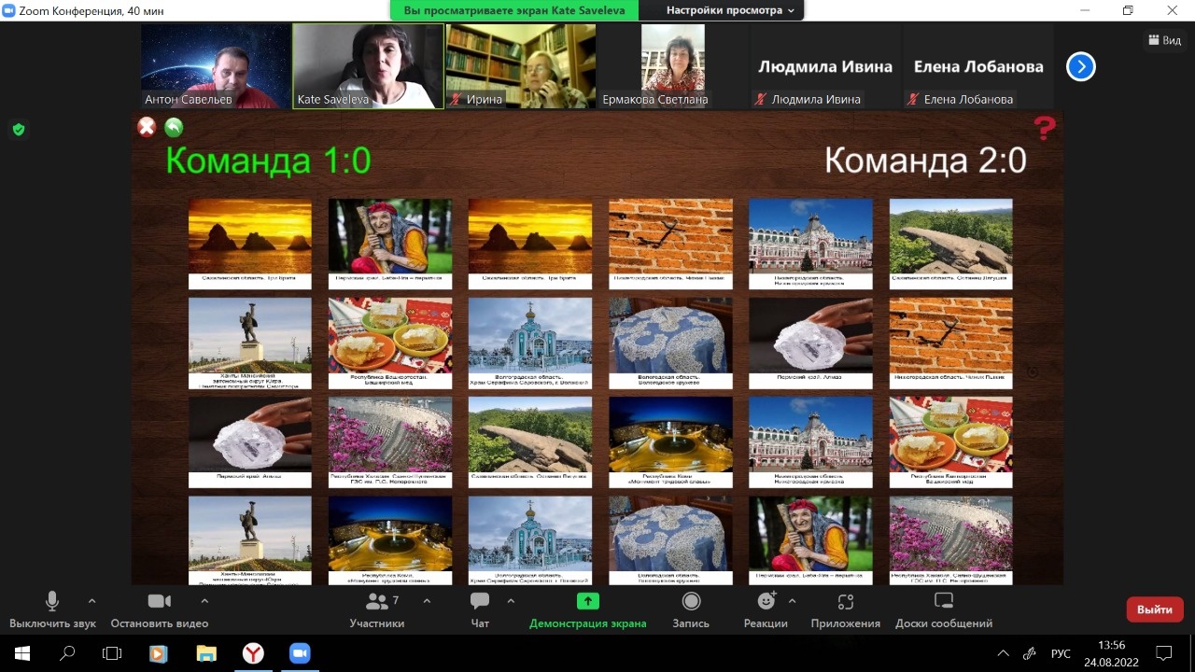Click the Zoom icon on taskbar

pos(299,653)
